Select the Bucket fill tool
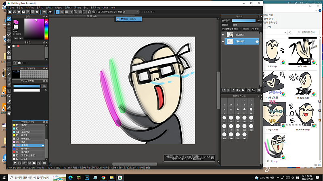The image size is (323, 181). [9, 52]
